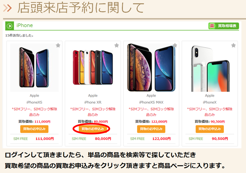
Task: Toggle the favorite star on iPhoneXS MAX
Action: (175, 45)
